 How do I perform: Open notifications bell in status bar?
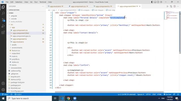coord(178,94)
